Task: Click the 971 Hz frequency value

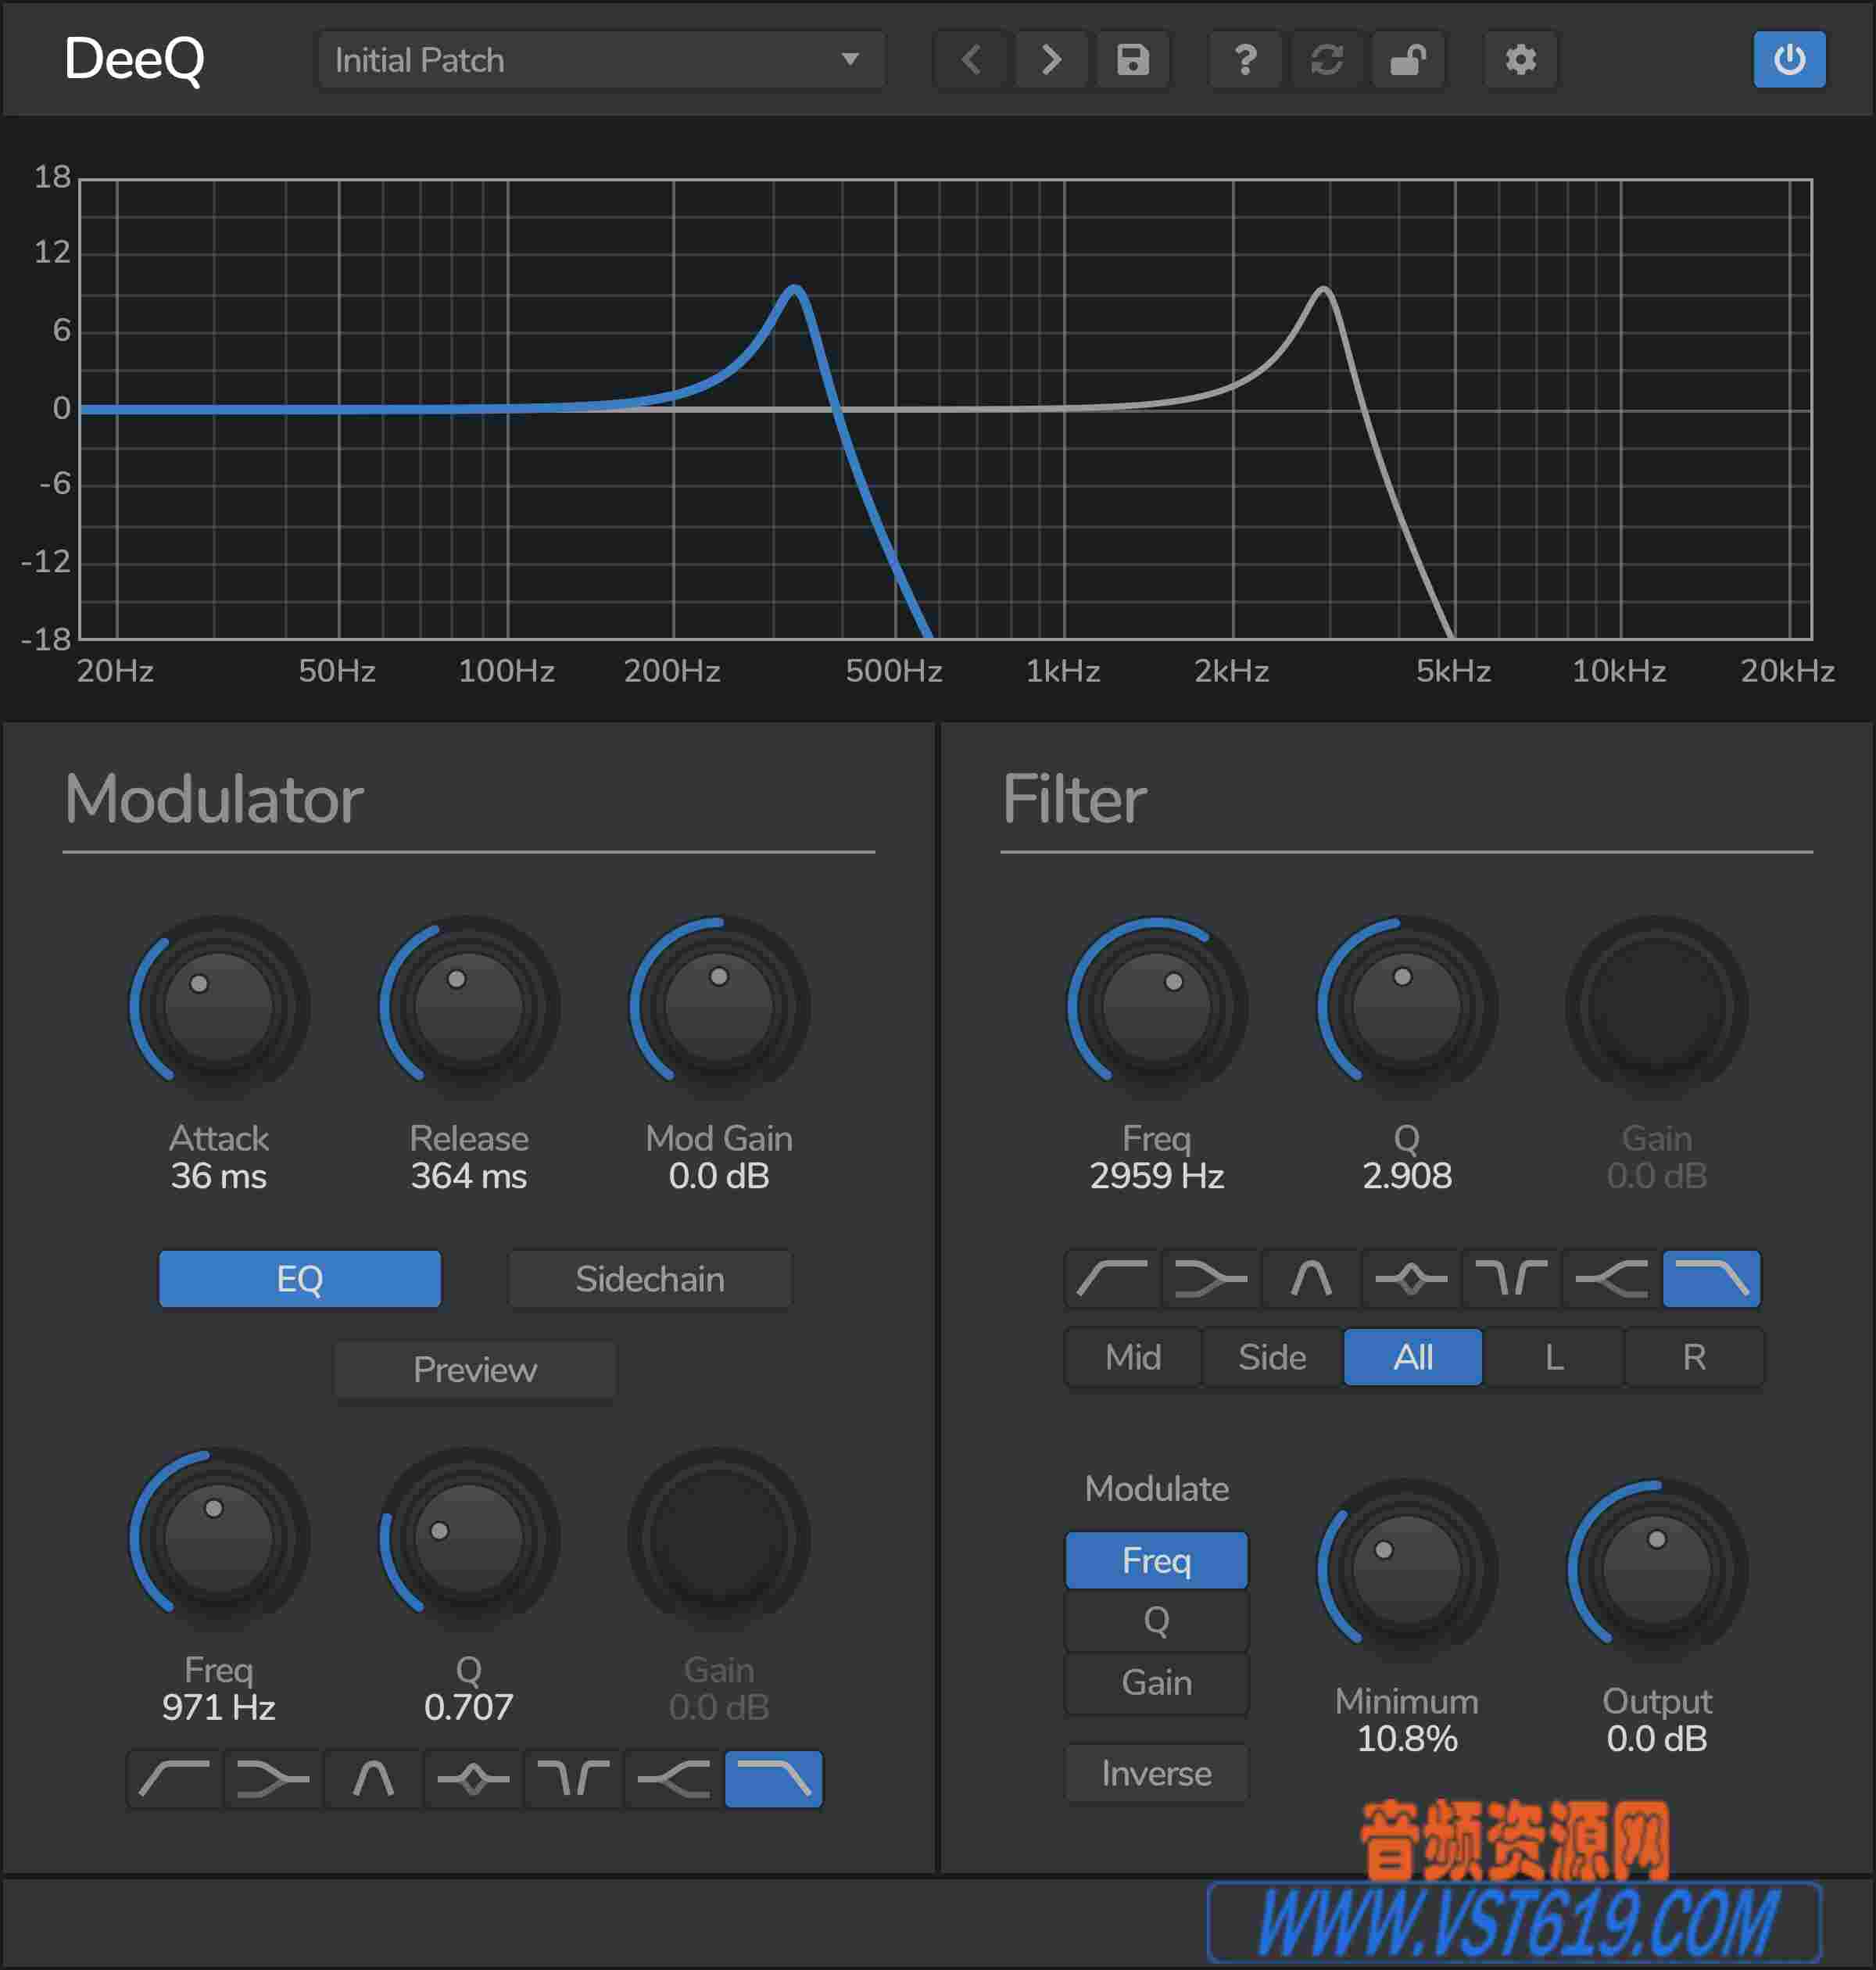Action: pos(219,1707)
